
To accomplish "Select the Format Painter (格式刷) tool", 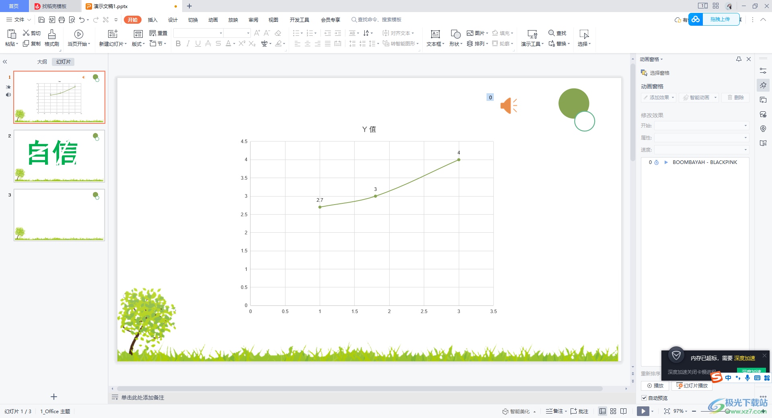I will pos(52,38).
